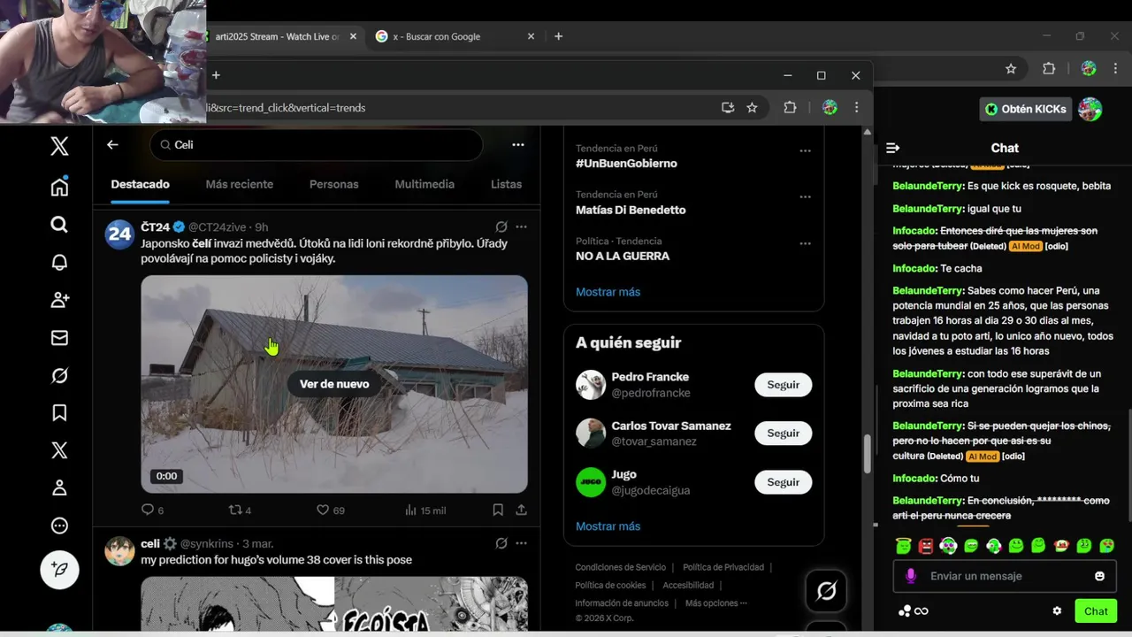Viewport: 1132px width, 637px height.
Task: Open the circular More options sidebar icon
Action: coord(59,526)
